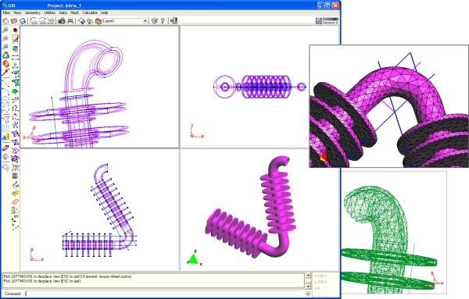The image size is (469, 299).
Task: Click the red dot point icon
Action: click(x=16, y=30)
